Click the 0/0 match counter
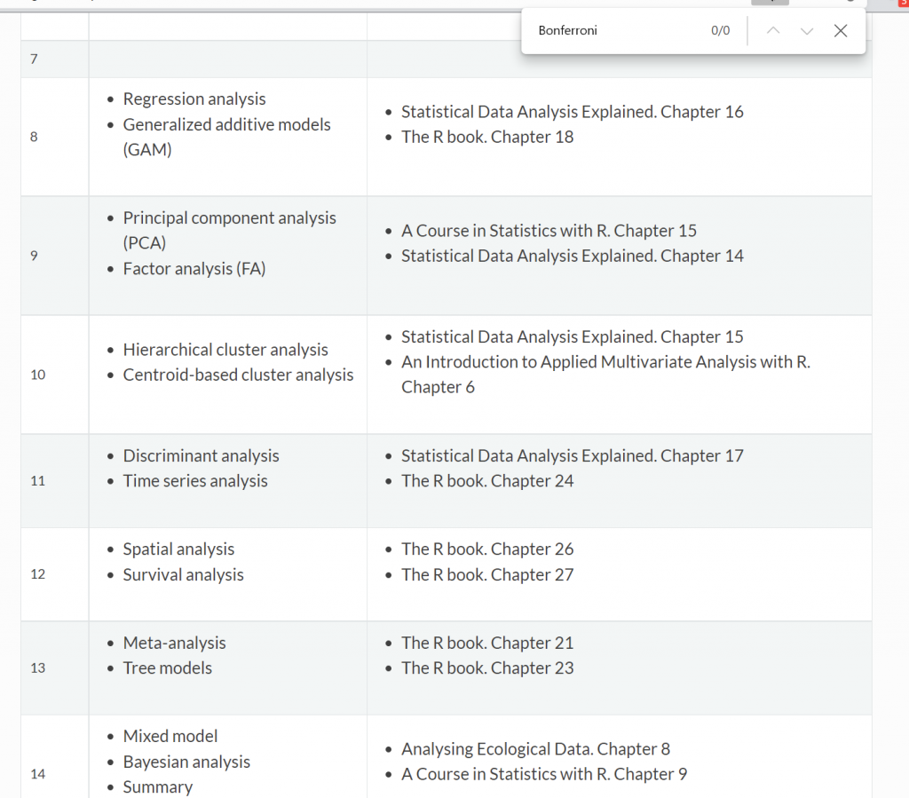Viewport: 909px width, 798px height. pyautogui.click(x=720, y=31)
